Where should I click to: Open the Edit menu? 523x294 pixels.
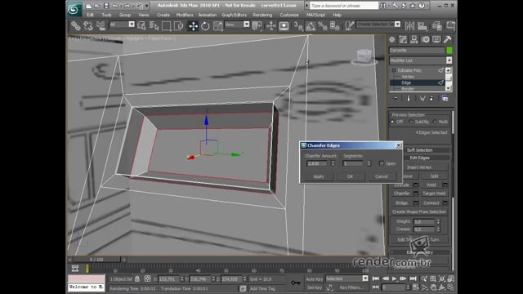point(90,15)
